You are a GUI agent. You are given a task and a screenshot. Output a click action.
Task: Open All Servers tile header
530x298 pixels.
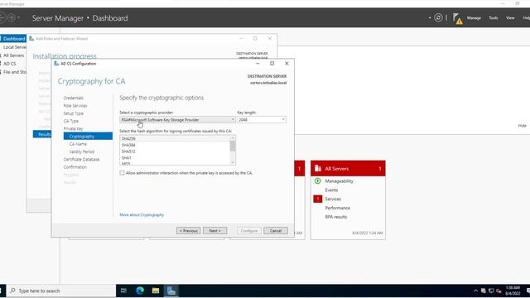click(x=348, y=168)
